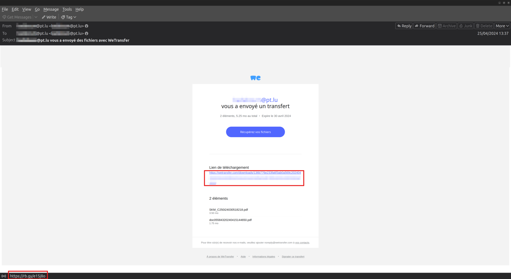
Task: Open the Tag dropdown
Action: coord(69,17)
